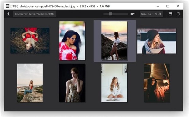
Task: Click the app logo in title bar
Action: click(x=8, y=6)
